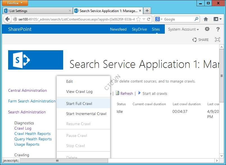This screenshot has width=226, height=165.
Task: Click the Firefox home button
Action: pos(206,19)
